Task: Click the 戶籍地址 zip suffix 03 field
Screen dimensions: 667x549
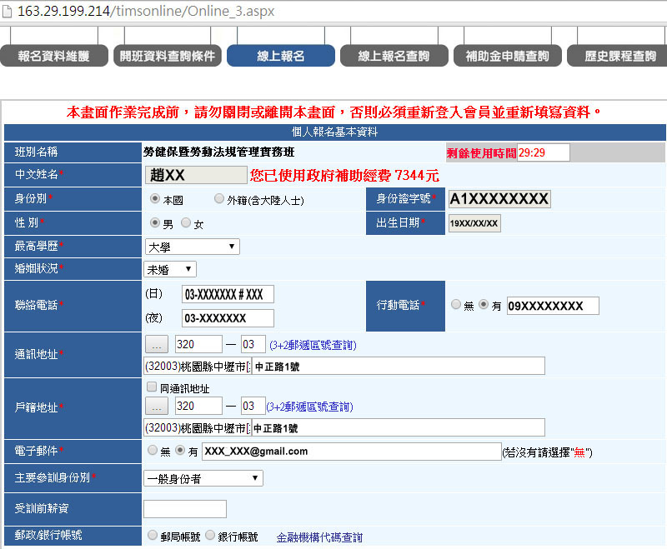Action: click(253, 406)
